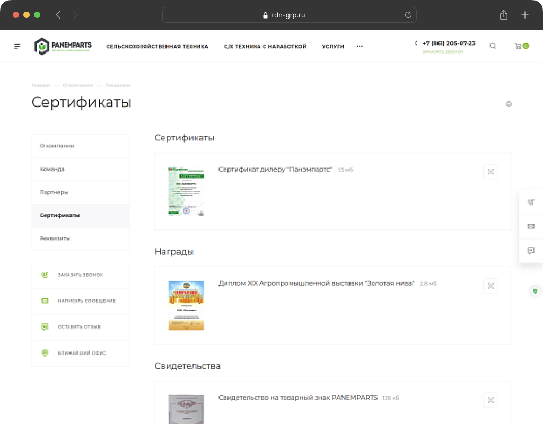Expand the more menu items ellipsis
543x424 pixels.
click(x=360, y=46)
